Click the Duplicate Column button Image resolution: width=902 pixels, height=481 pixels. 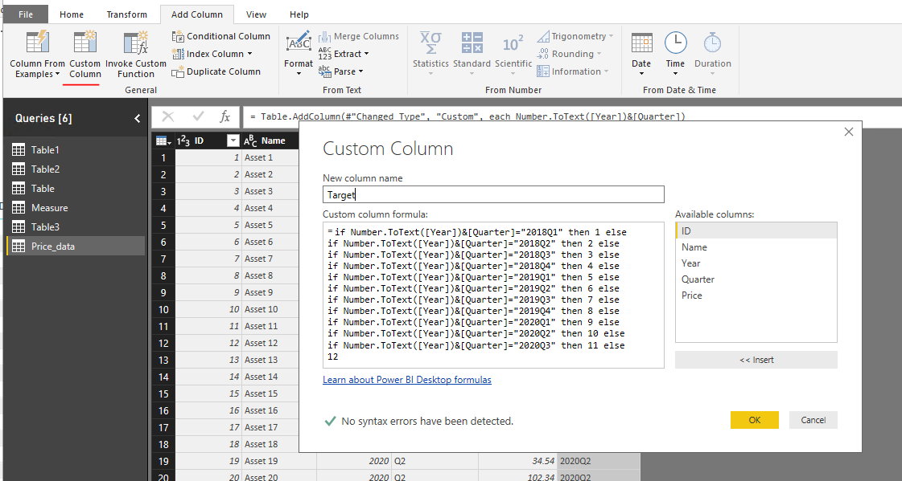click(216, 71)
